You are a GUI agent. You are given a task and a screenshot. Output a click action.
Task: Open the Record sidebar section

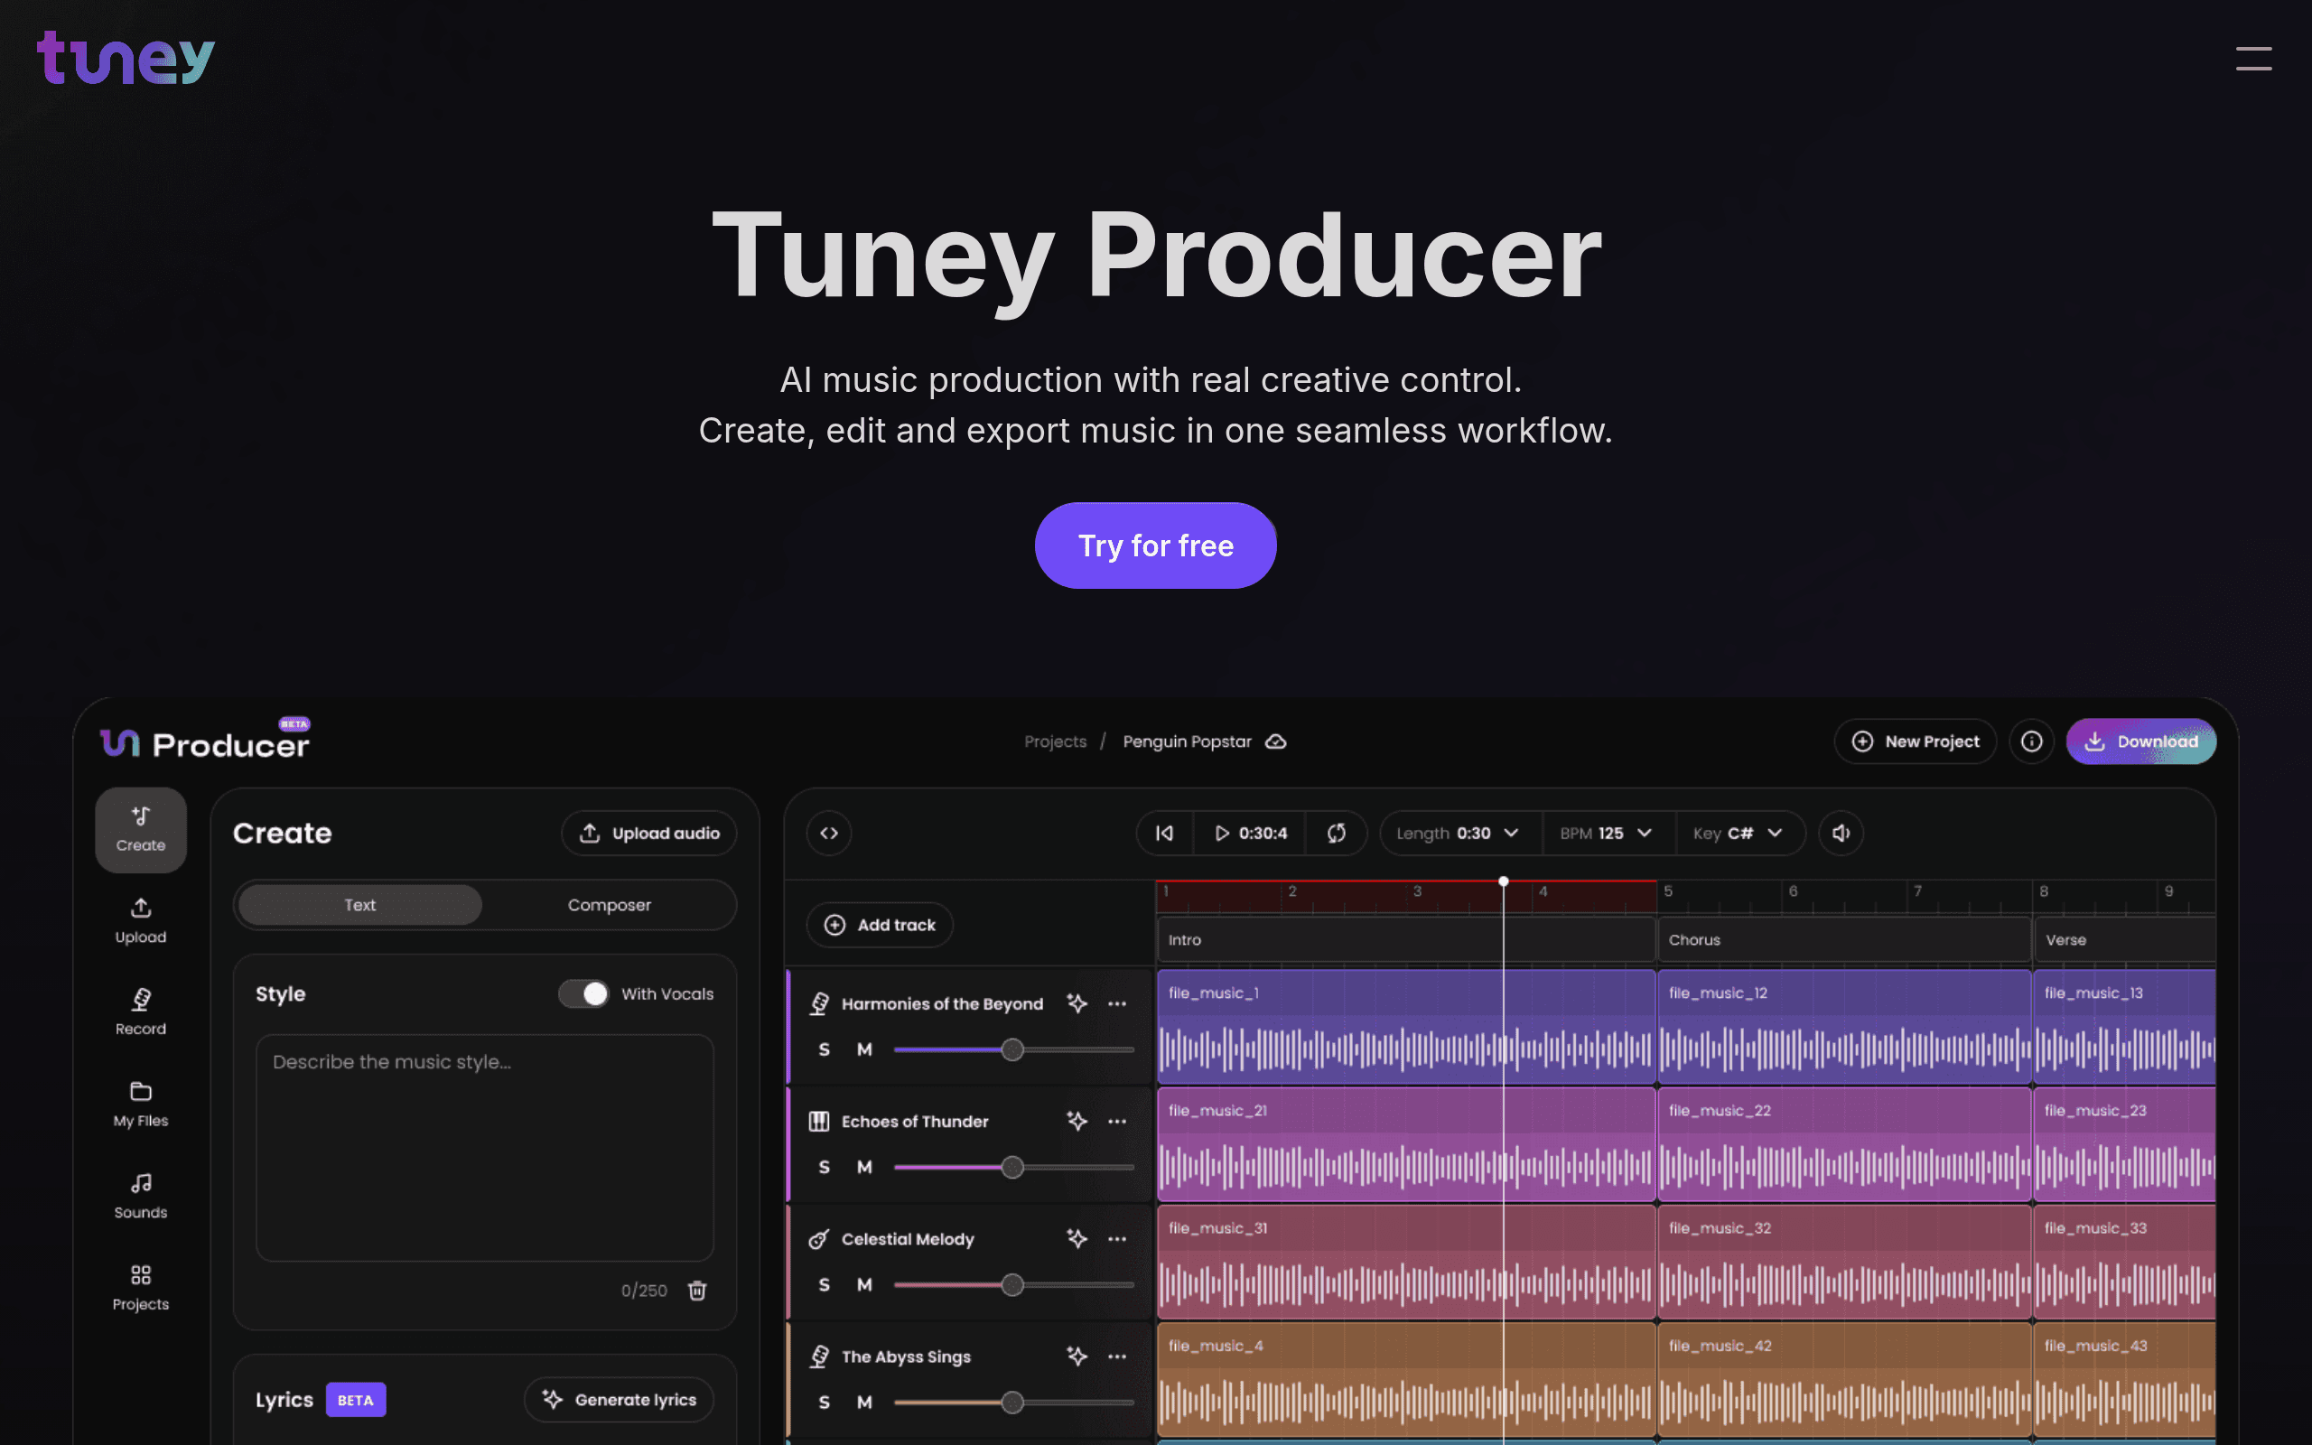(x=141, y=1013)
